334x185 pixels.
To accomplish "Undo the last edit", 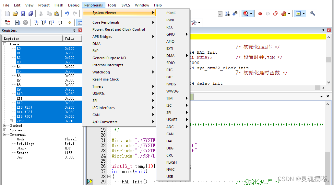I will tap(67, 14).
